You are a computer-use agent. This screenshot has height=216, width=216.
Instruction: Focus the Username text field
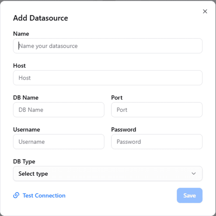[58, 142]
